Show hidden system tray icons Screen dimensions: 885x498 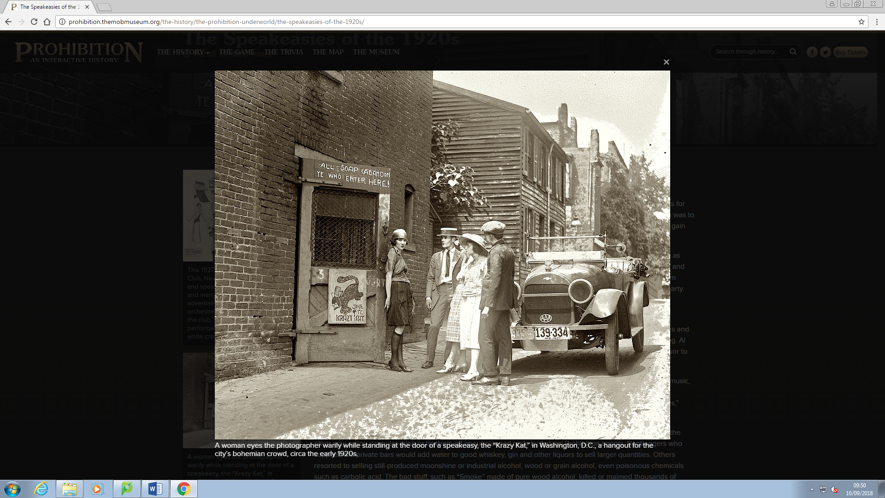[x=812, y=489]
